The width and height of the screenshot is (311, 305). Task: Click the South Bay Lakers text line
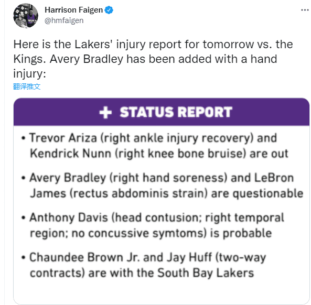point(142,273)
